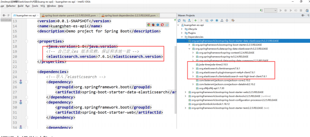Open Execute Maven Goal icon
Viewport: 310px width, 137px height.
(207, 20)
